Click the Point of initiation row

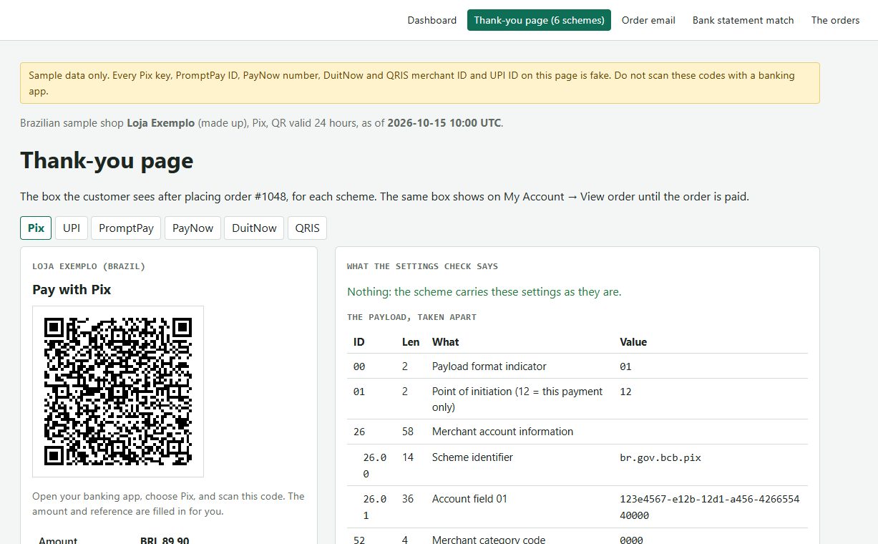pyautogui.click(x=577, y=399)
